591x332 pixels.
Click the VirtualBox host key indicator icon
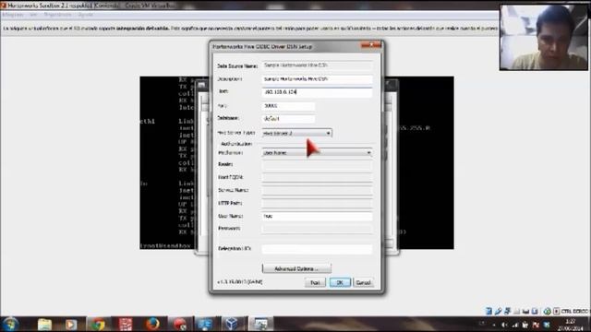[x=557, y=311]
